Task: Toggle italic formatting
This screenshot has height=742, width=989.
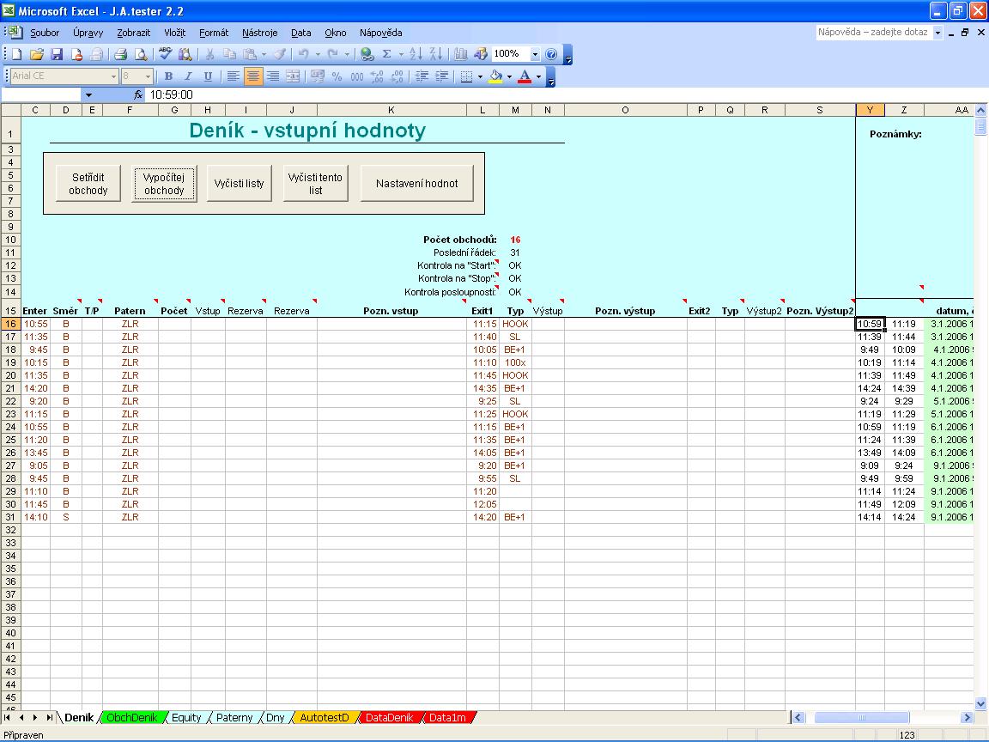Action: click(x=188, y=76)
